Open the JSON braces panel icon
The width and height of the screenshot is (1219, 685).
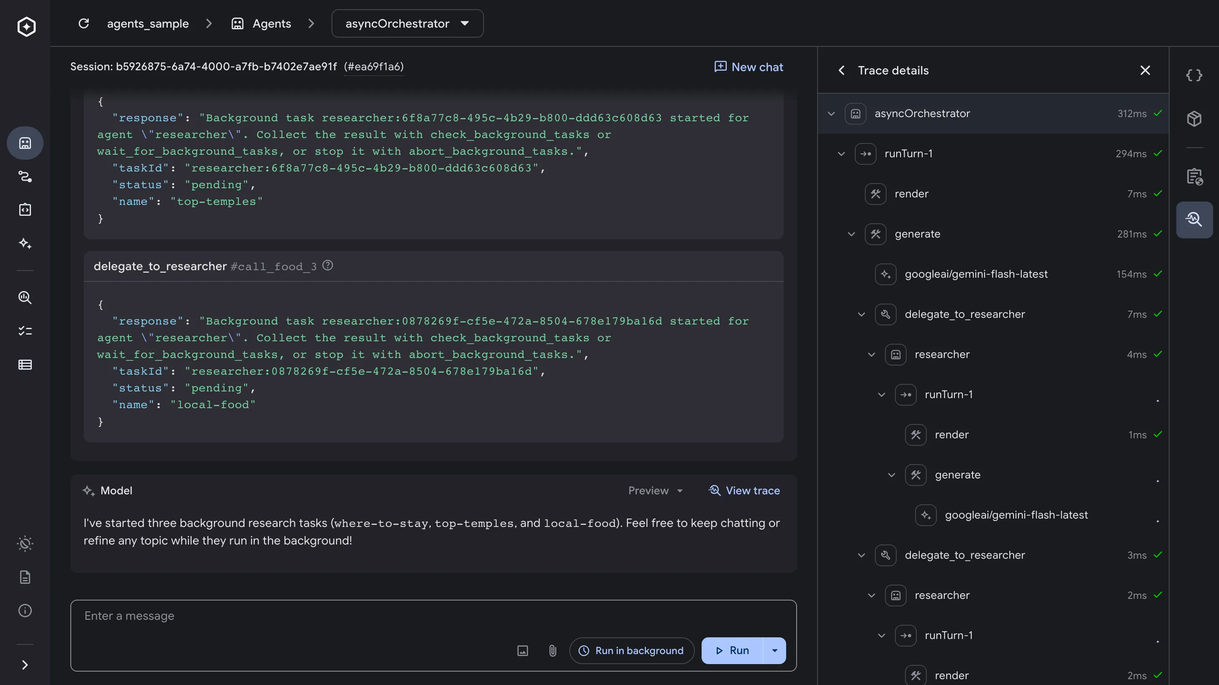point(1194,75)
